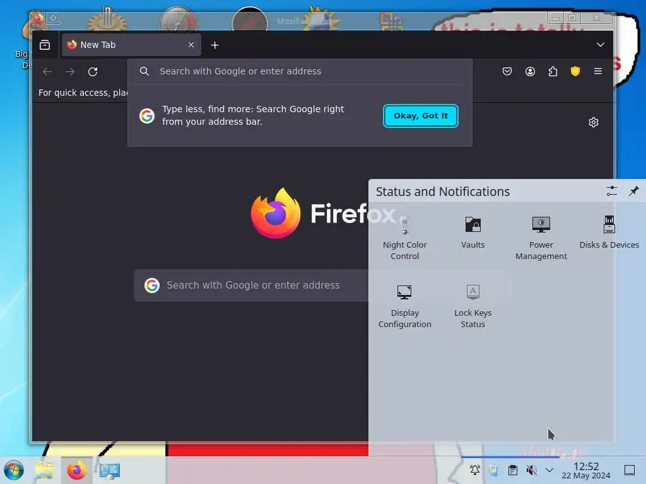This screenshot has width=646, height=484.
Task: Launch the file manager from the taskbar
Action: [45, 470]
